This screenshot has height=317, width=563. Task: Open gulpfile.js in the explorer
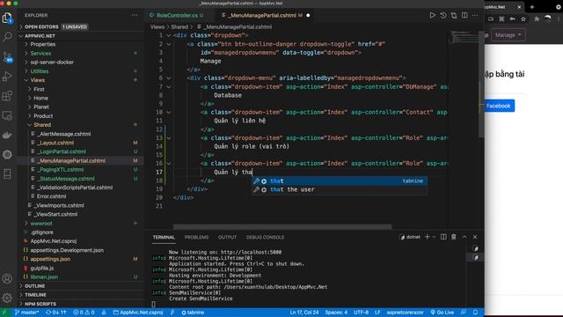pyautogui.click(x=42, y=268)
